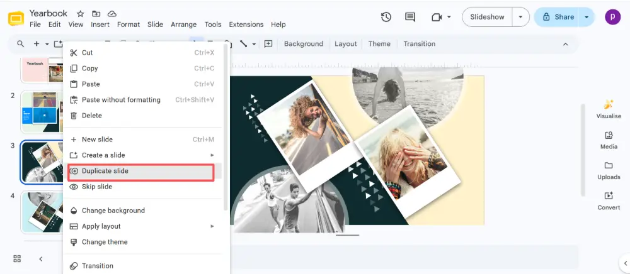630x274 pixels.
Task: Open the Format menu
Action: pyautogui.click(x=129, y=25)
